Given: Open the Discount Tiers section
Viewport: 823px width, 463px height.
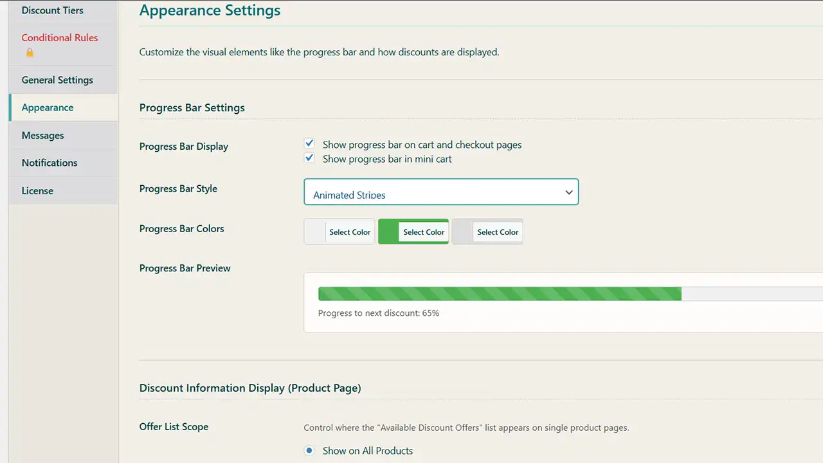Looking at the screenshot, I should click(x=52, y=10).
